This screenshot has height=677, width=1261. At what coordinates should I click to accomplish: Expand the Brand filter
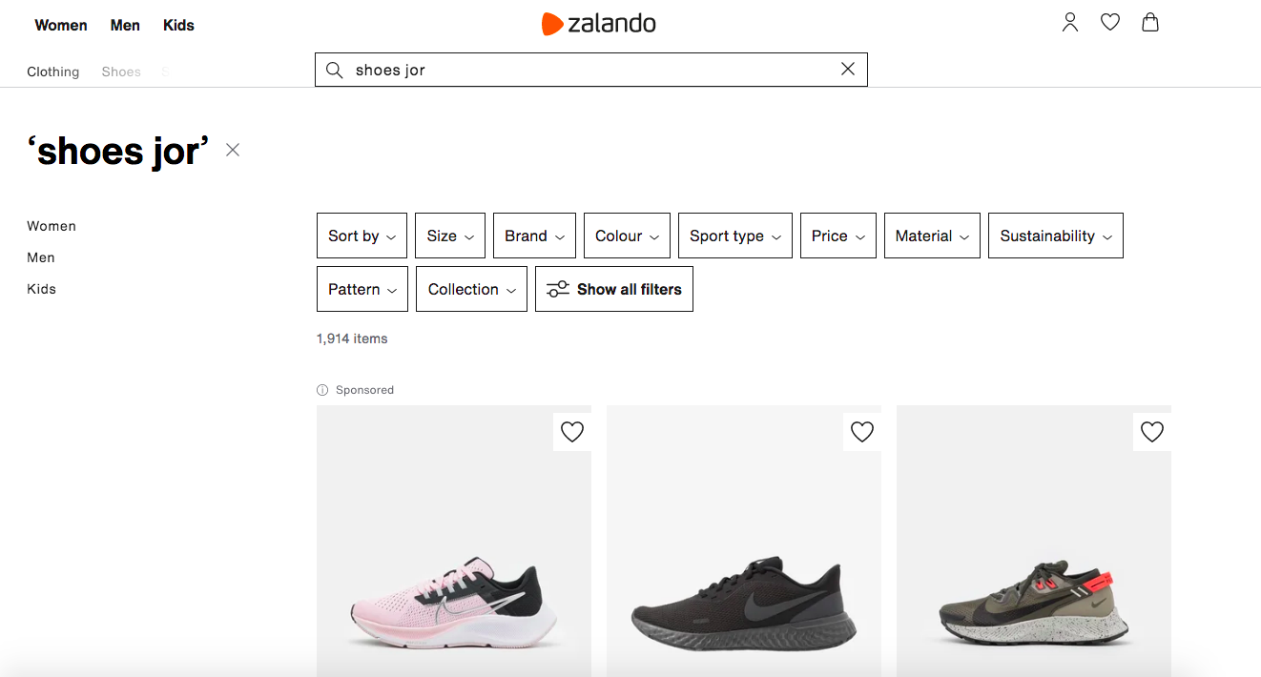click(535, 236)
